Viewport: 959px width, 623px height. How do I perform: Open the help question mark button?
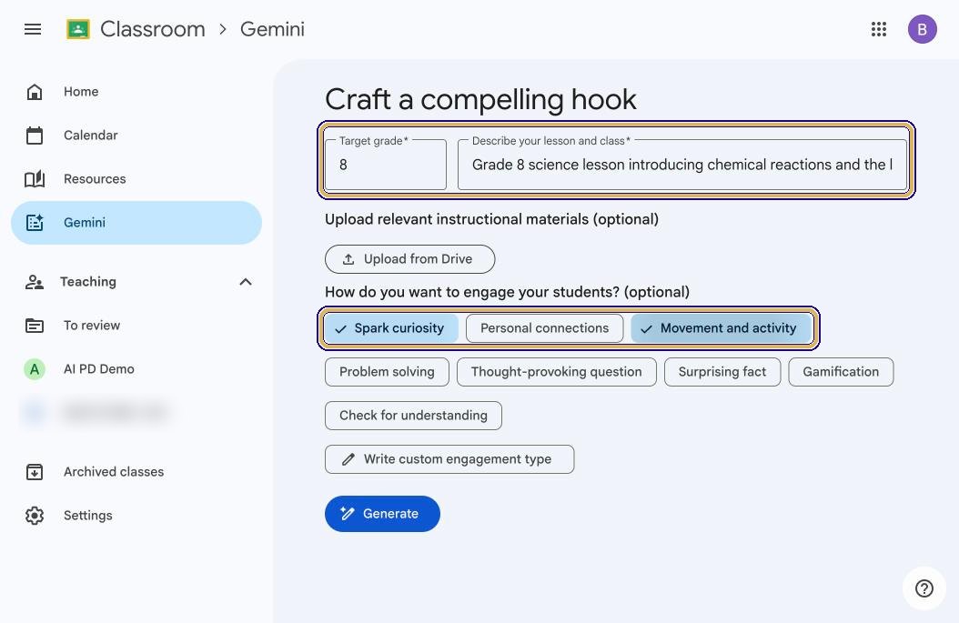pos(924,588)
